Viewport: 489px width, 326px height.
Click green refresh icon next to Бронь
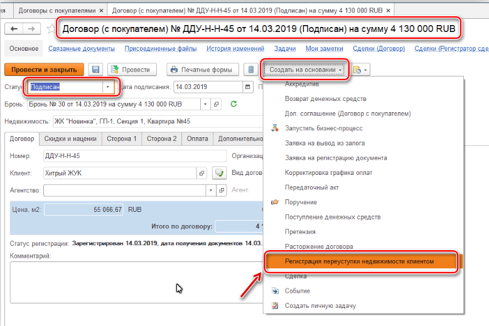(x=234, y=104)
